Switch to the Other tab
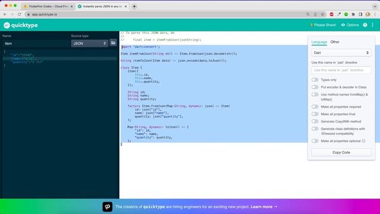This screenshot has height=214, width=380. (335, 42)
